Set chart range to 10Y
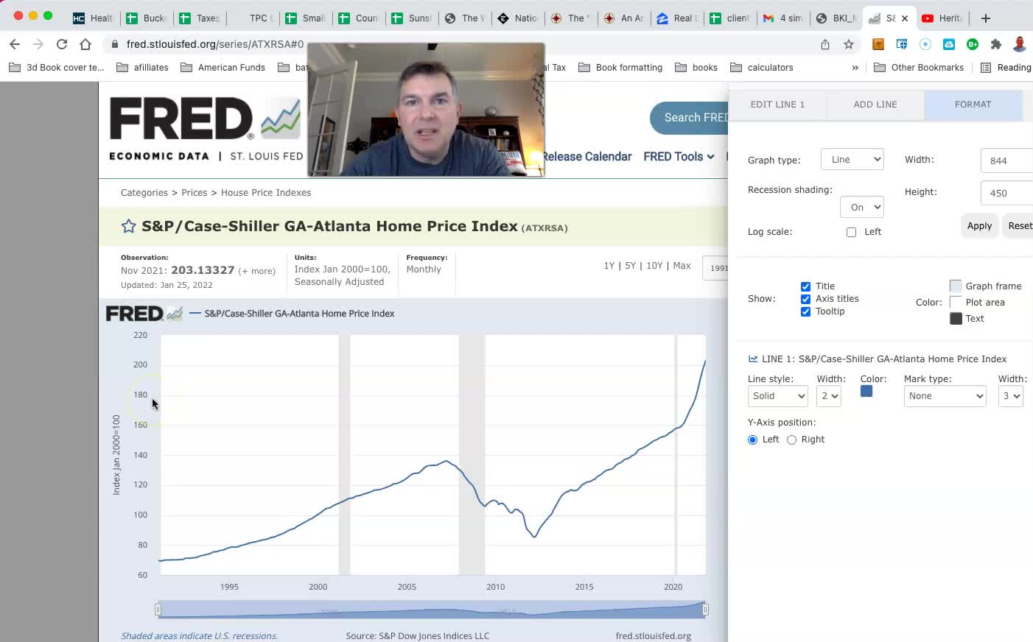Viewport: 1033px width, 642px height. 654,266
